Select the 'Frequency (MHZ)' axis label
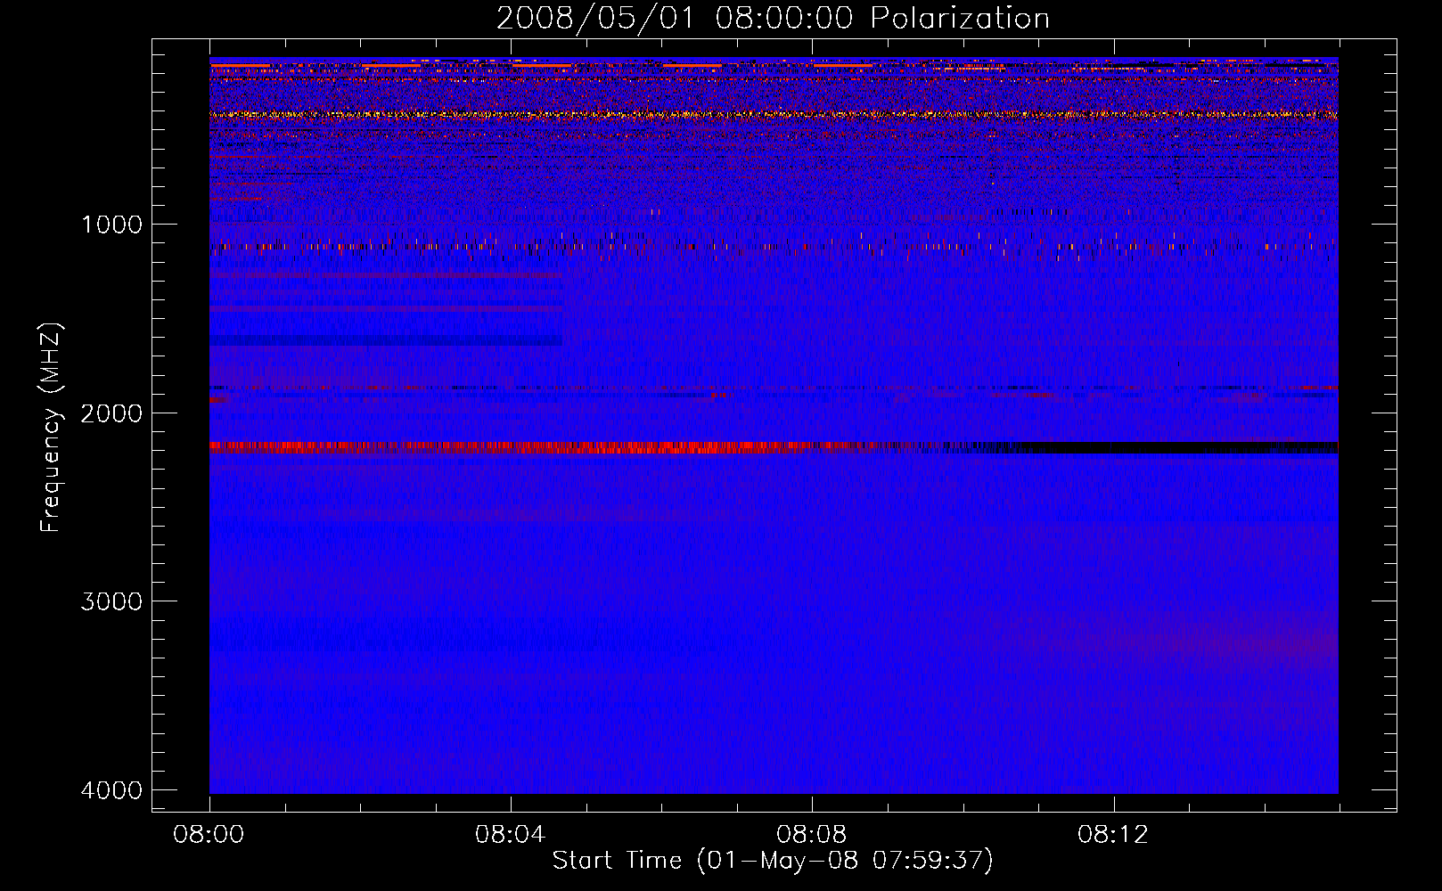The height and width of the screenshot is (891, 1442). (51, 428)
